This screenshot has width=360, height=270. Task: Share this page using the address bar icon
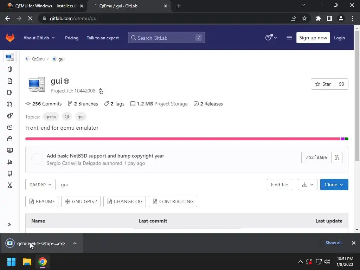pyautogui.click(x=293, y=18)
